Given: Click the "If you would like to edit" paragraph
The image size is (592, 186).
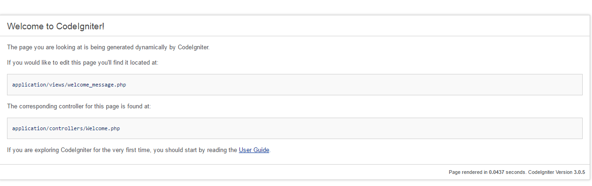Looking at the screenshot, I should [x=83, y=62].
